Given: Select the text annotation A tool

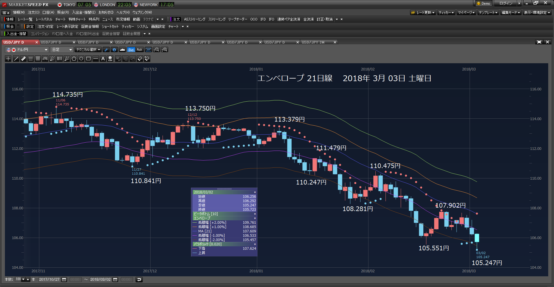Looking at the screenshot, I should click(103, 59).
